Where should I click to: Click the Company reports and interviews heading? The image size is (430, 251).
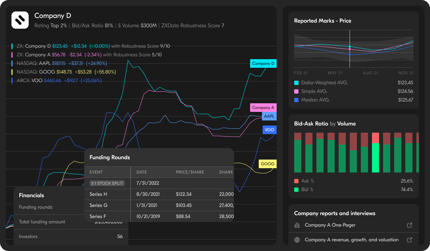click(335, 213)
